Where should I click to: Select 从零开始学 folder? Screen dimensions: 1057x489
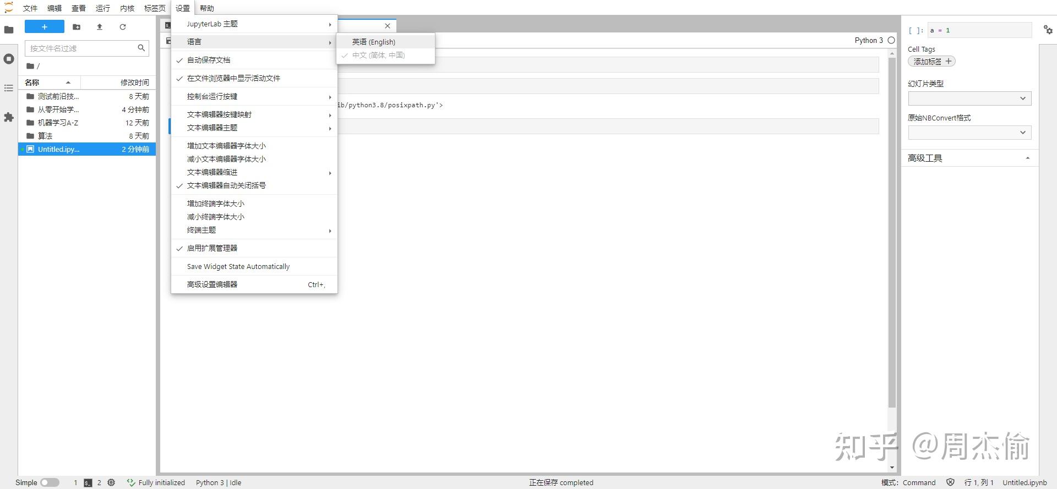point(87,109)
